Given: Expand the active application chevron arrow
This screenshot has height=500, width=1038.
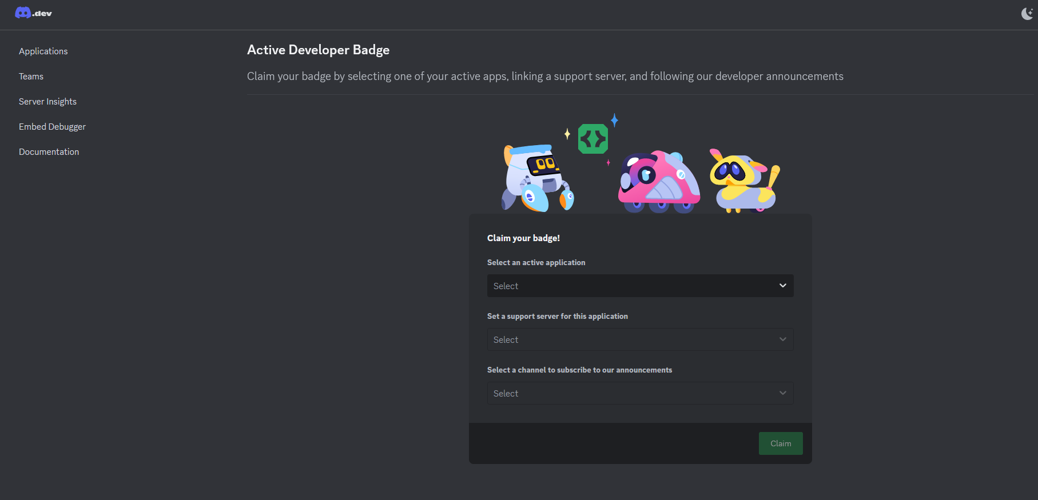Looking at the screenshot, I should [x=782, y=286].
